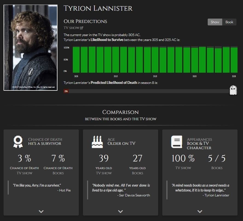Click the "Book & TV Character" card heading
This screenshot has width=243, height=221.
pos(199,146)
